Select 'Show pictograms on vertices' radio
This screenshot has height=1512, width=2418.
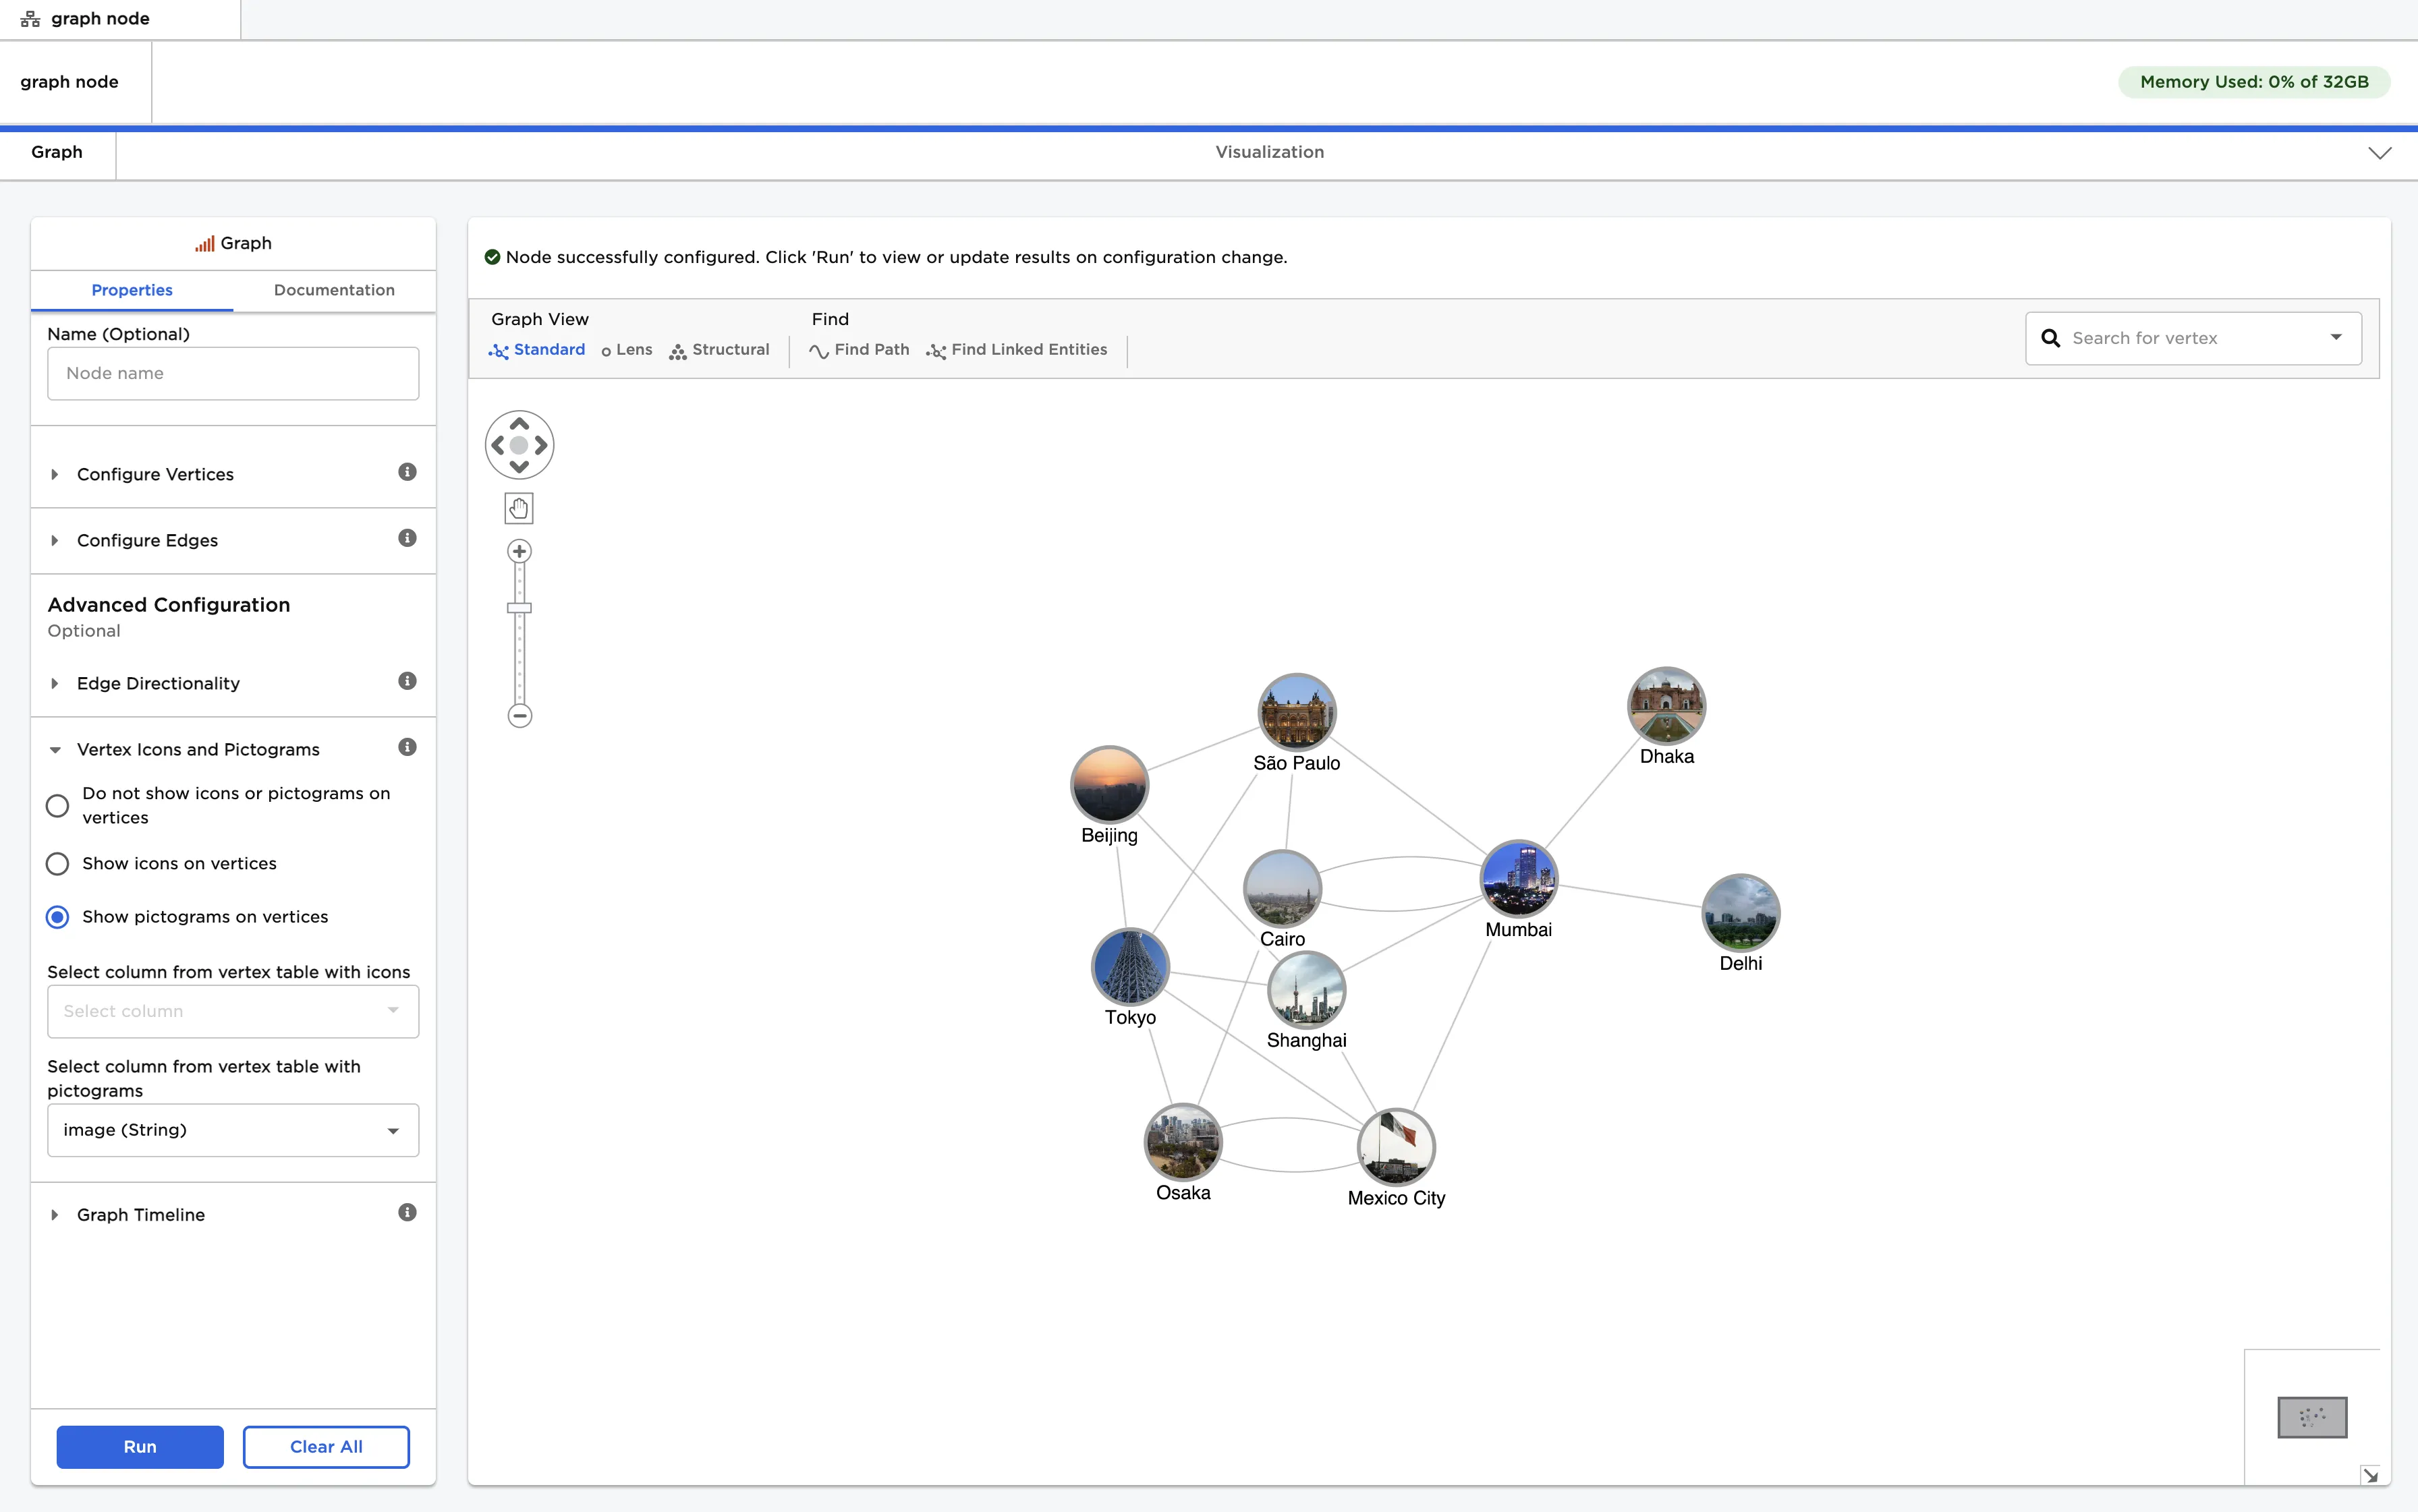[x=58, y=917]
